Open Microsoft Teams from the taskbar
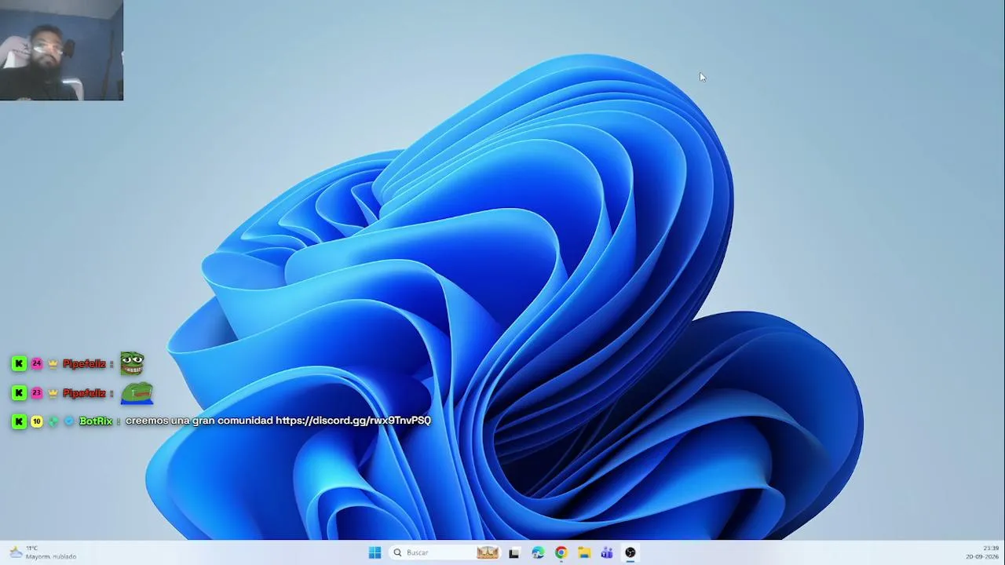The height and width of the screenshot is (565, 1005). (x=607, y=552)
